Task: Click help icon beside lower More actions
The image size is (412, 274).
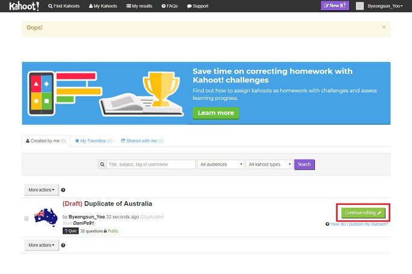Action: (63, 246)
